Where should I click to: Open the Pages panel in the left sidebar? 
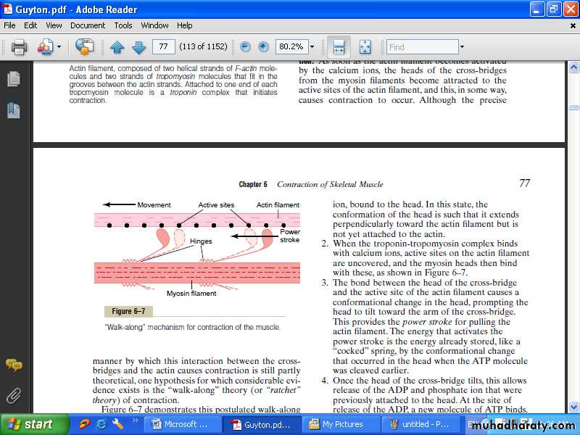(13, 78)
